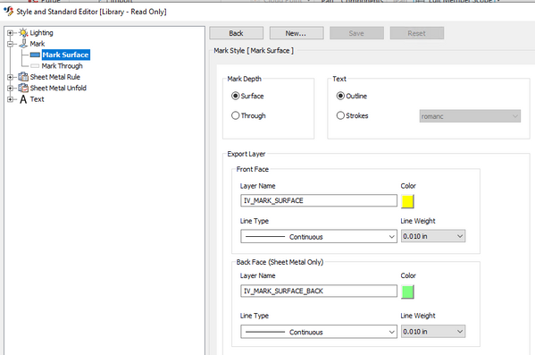Select the Lighting tree entry
Screen dimensions: 535x355
41,33
